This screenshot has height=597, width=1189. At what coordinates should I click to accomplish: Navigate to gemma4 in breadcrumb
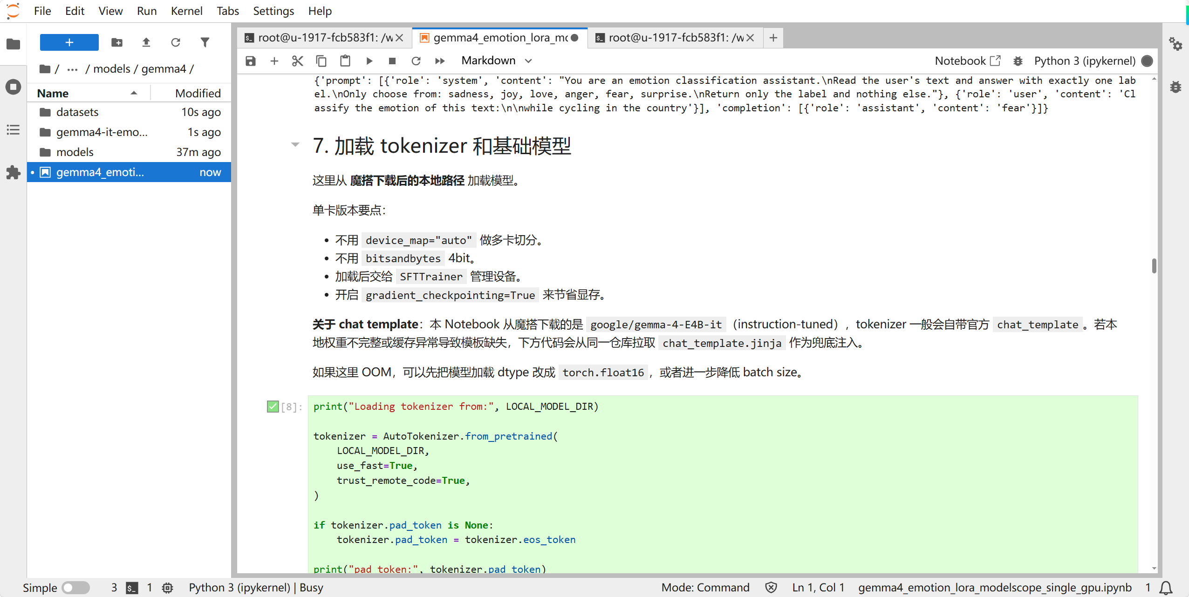pos(164,69)
